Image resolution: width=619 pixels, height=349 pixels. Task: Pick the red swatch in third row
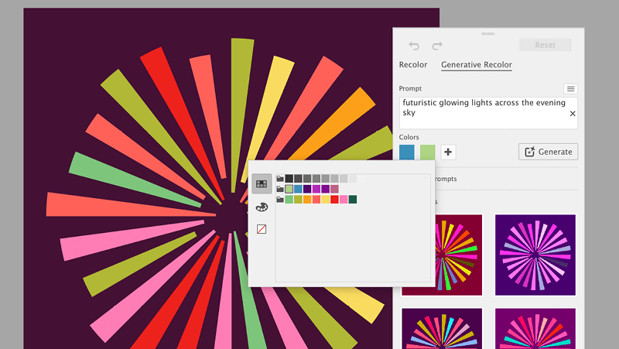334,200
